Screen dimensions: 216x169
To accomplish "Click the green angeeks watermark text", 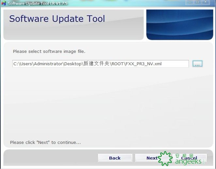I will point(188,161).
